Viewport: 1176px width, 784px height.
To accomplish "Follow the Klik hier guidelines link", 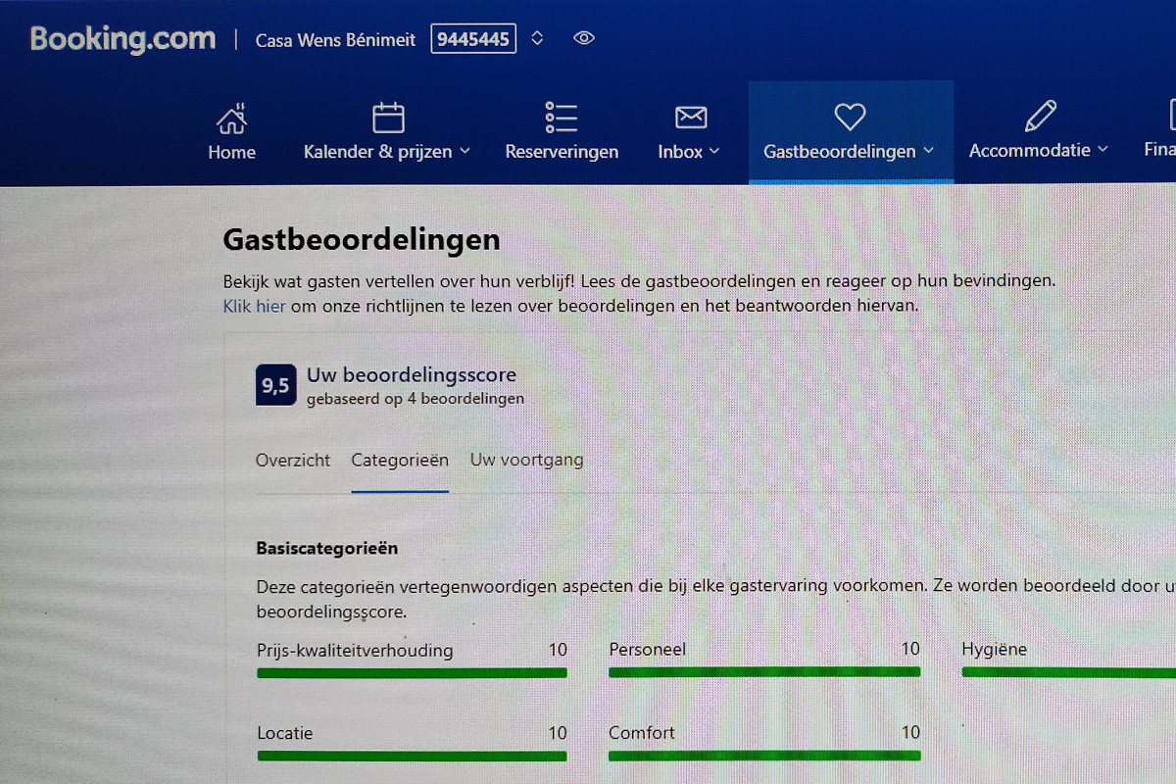I will pos(254,306).
